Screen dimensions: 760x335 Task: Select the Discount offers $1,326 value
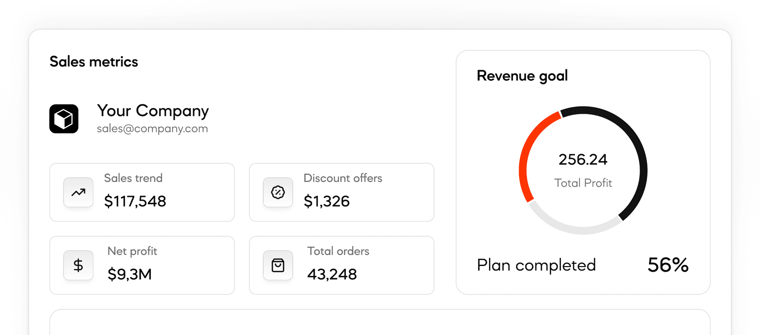[x=326, y=201]
